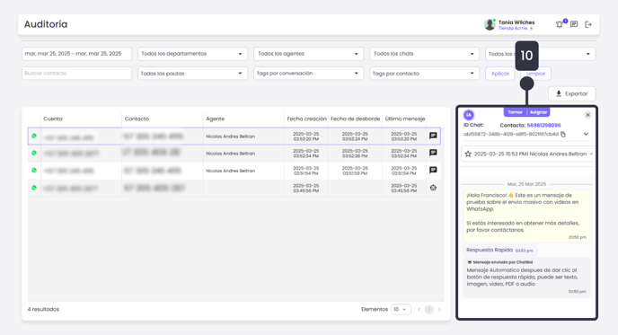Sort by Fecha creación column header
The height and width of the screenshot is (335, 618).
coord(306,119)
